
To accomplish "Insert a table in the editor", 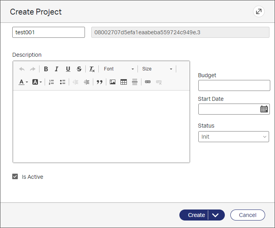I will [x=124, y=82].
